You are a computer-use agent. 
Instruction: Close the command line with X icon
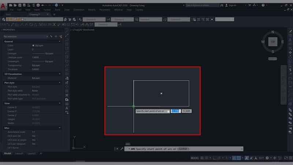click(x=117, y=149)
